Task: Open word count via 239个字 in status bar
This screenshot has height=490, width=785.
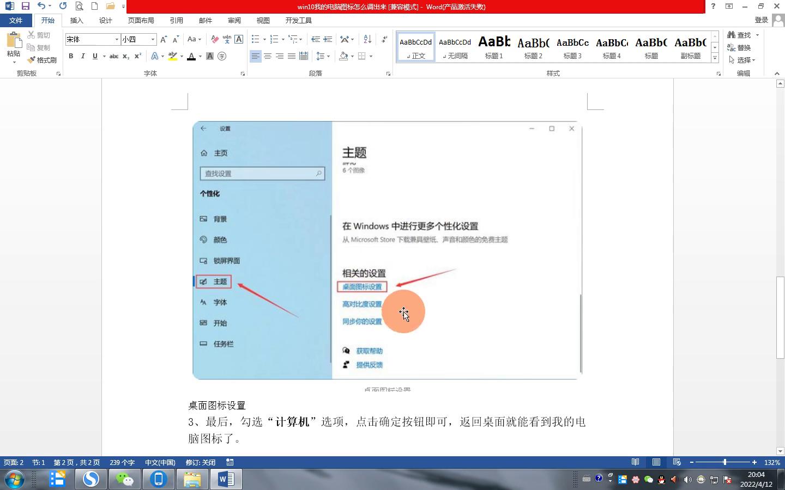Action: (122, 462)
